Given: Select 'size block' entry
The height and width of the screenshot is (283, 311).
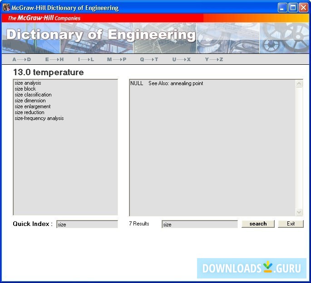Looking at the screenshot, I should tap(25, 89).
